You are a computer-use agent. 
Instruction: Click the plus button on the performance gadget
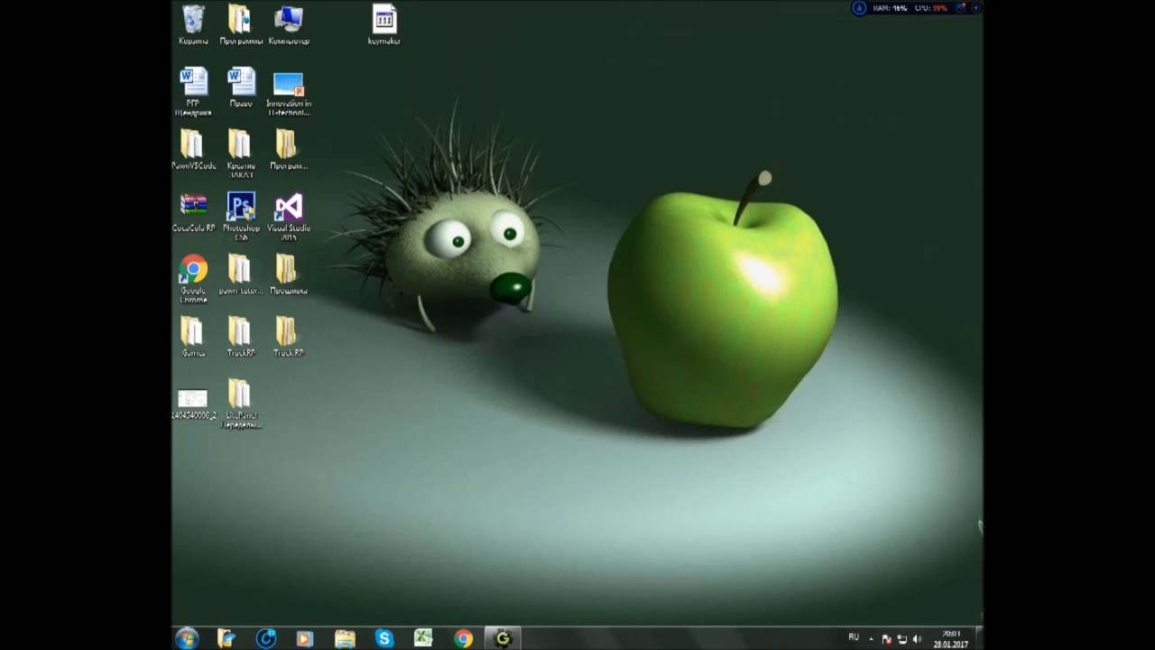(976, 8)
